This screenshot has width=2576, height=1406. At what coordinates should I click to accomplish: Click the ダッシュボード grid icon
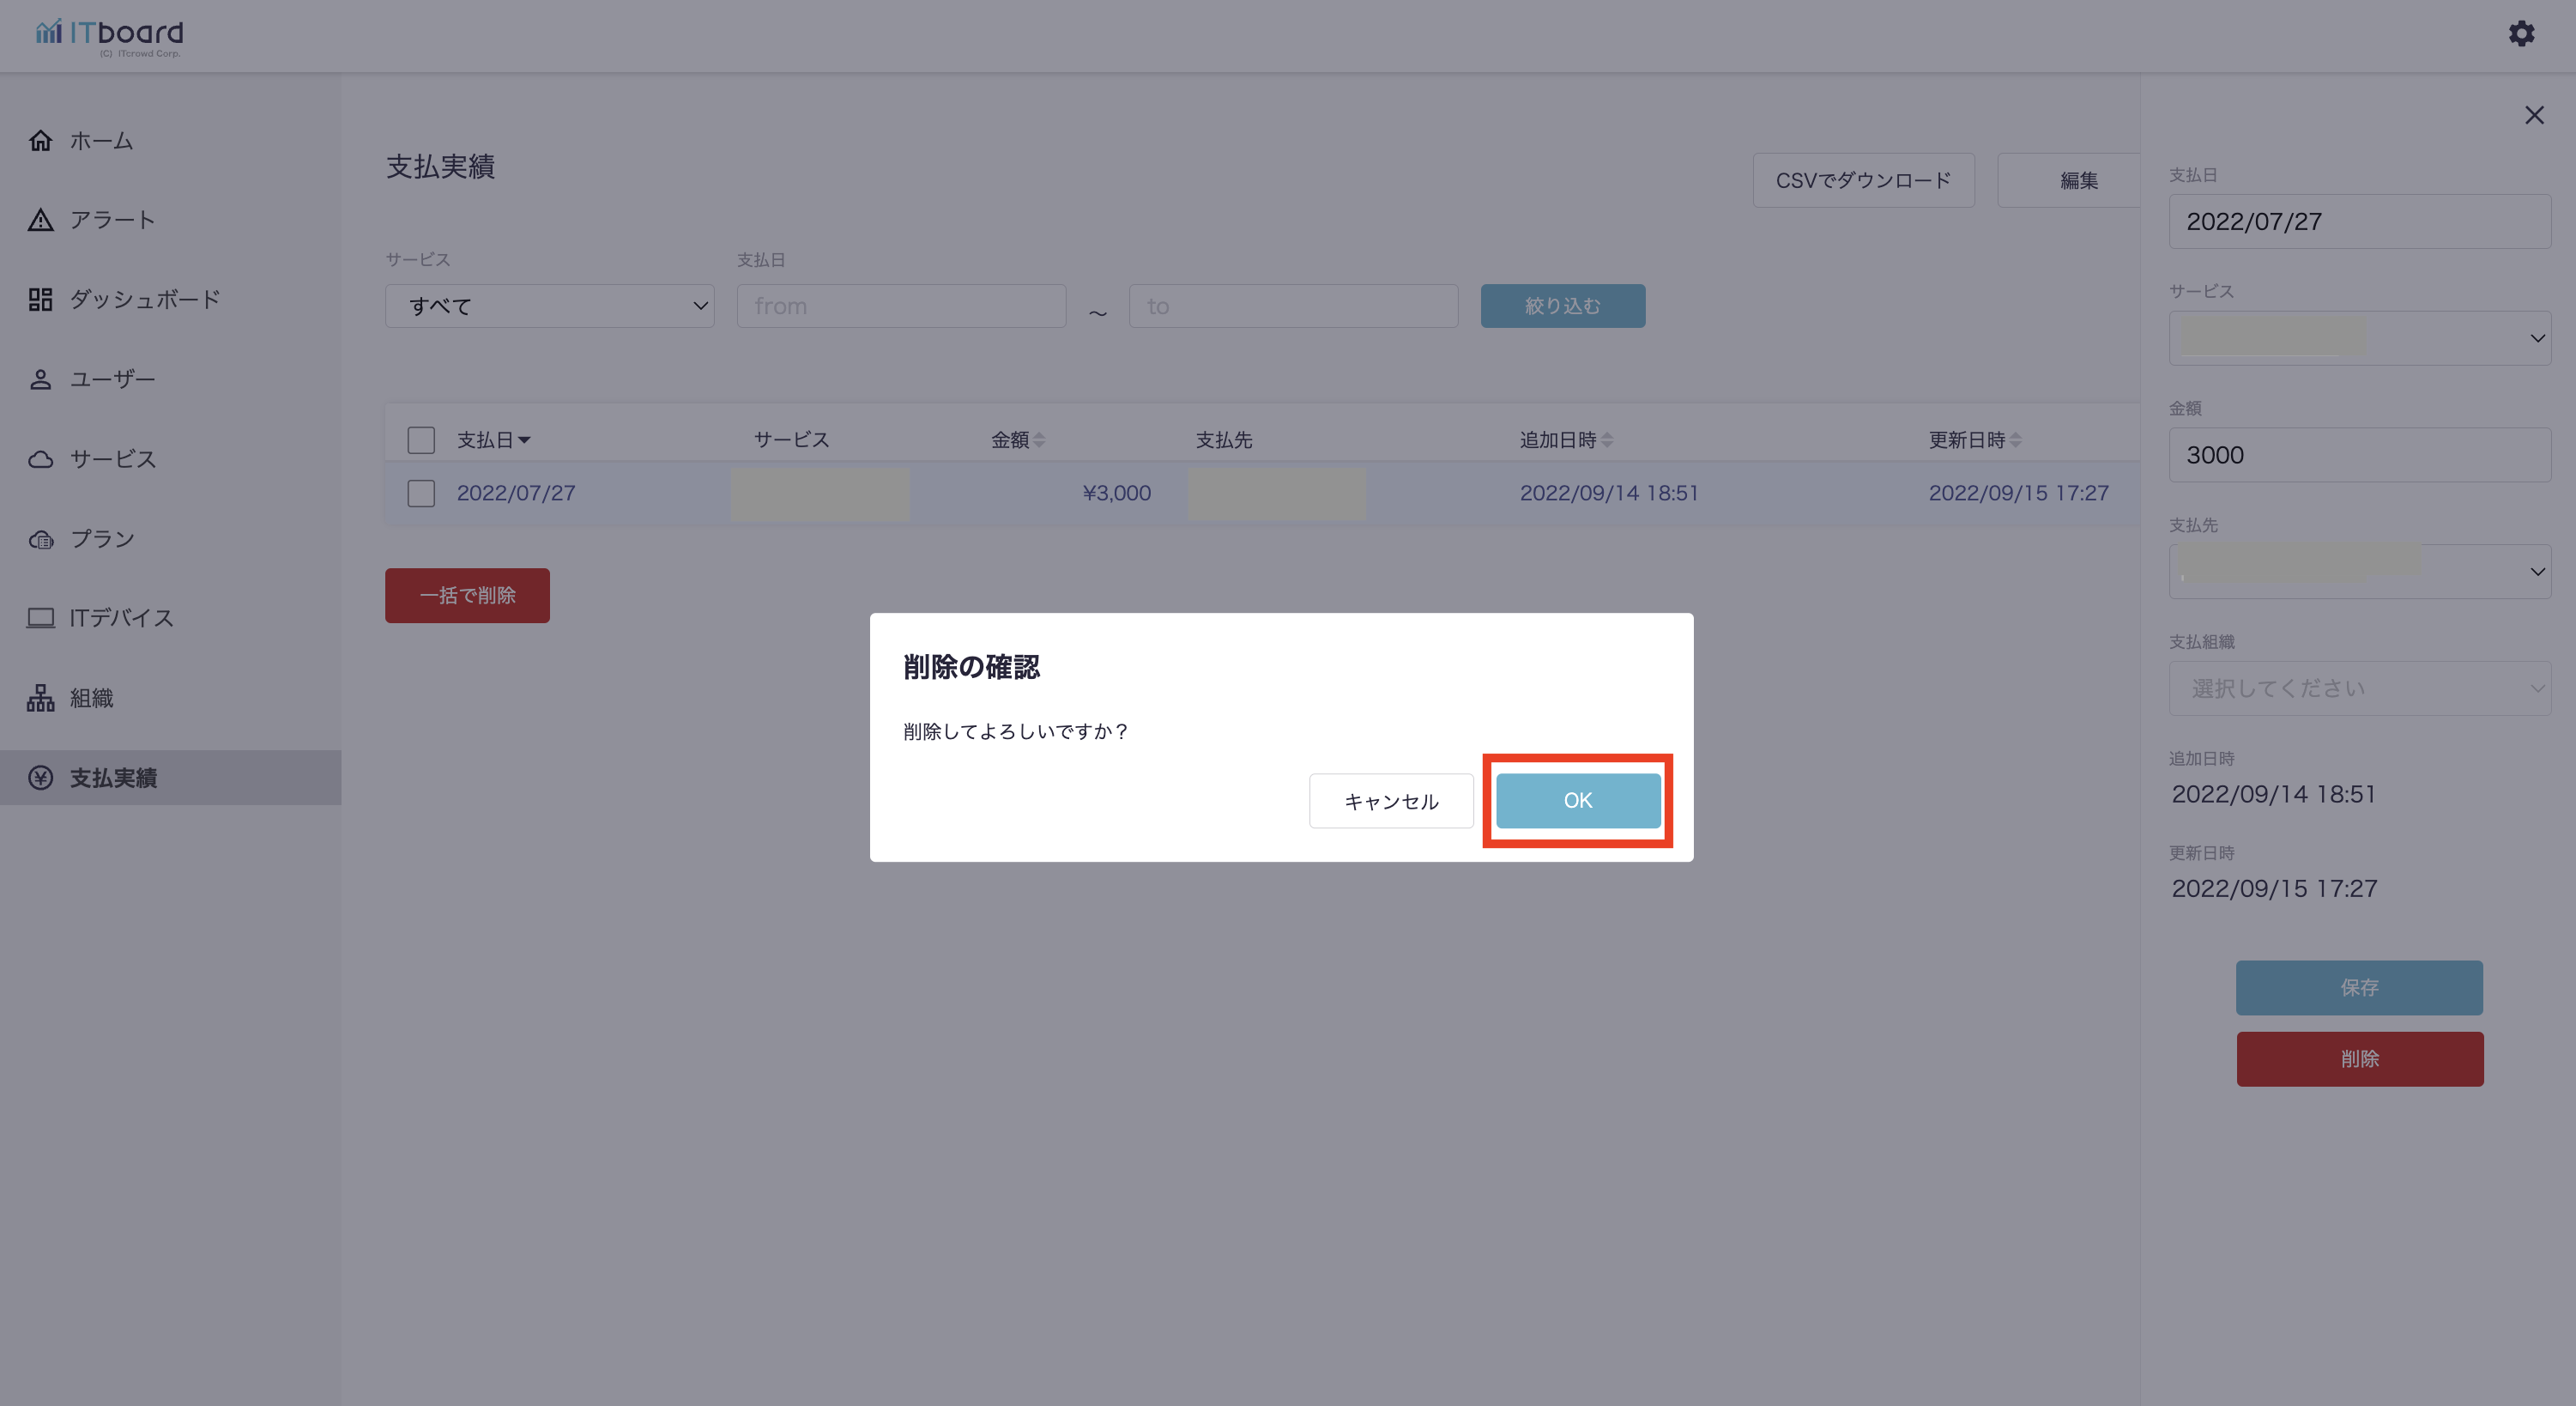point(40,299)
